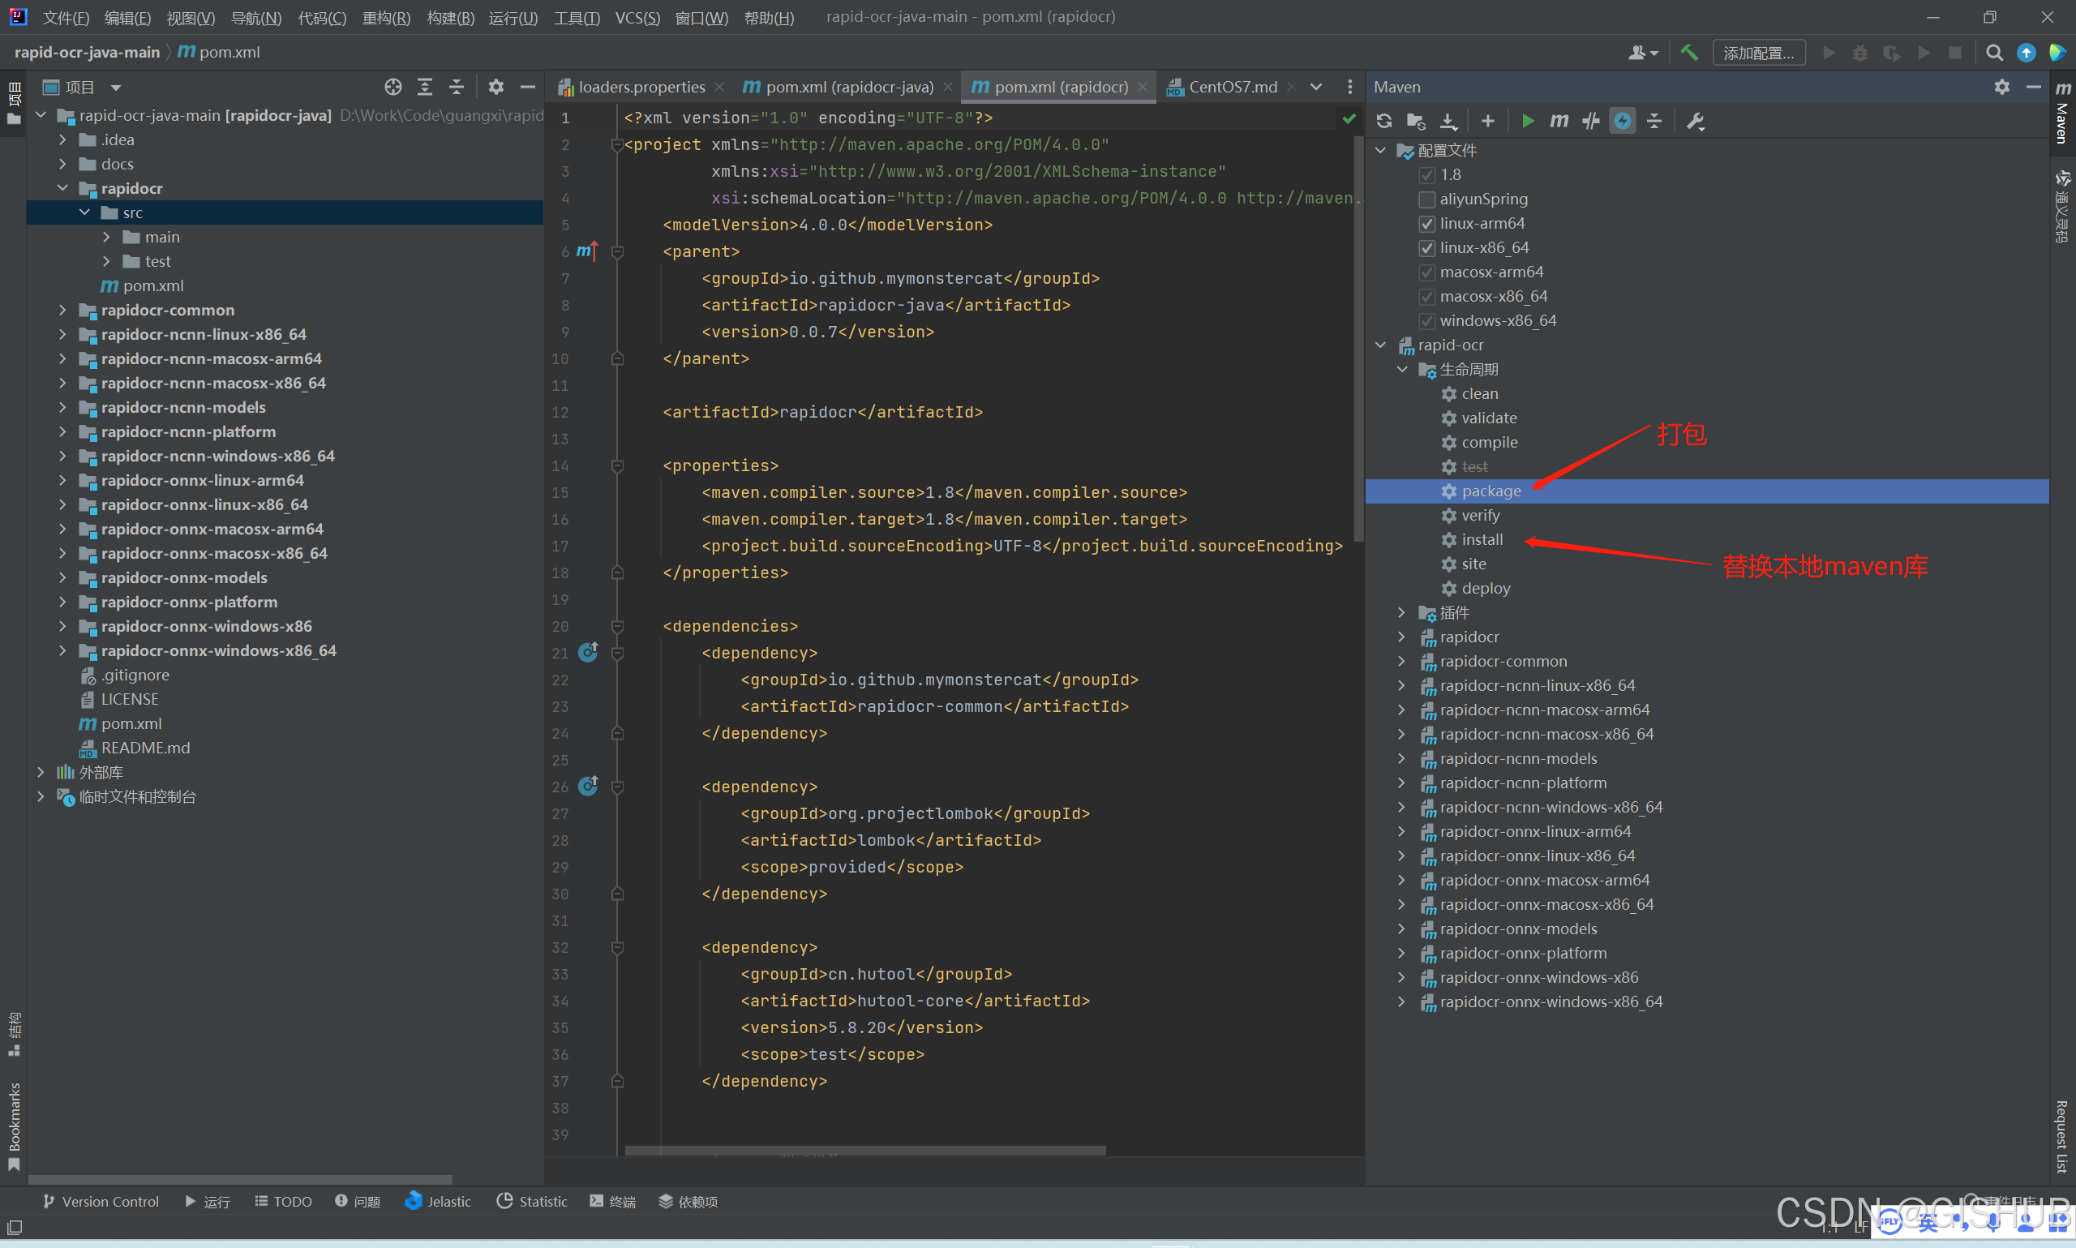Switch to the CentOS7.md tab
The height and width of the screenshot is (1248, 2076).
tap(1232, 86)
